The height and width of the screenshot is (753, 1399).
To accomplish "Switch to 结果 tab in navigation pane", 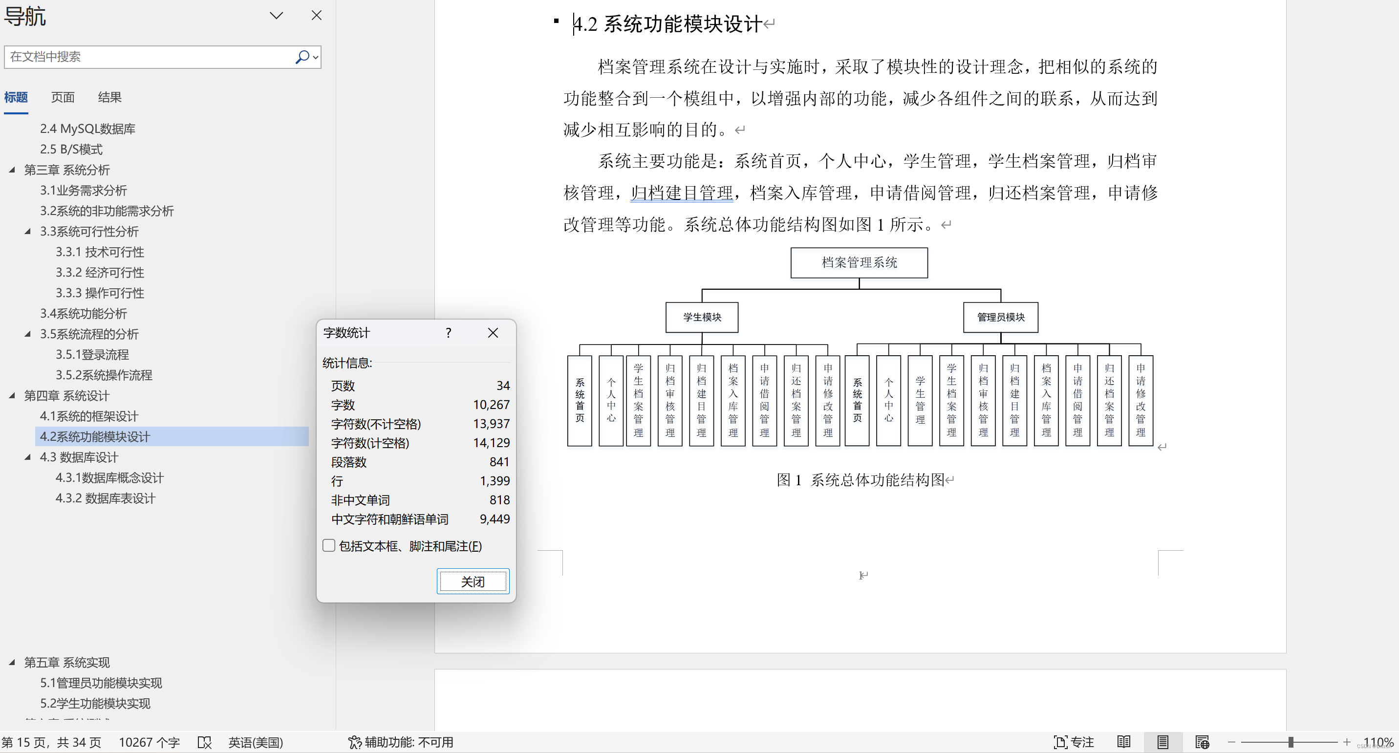I will point(109,97).
